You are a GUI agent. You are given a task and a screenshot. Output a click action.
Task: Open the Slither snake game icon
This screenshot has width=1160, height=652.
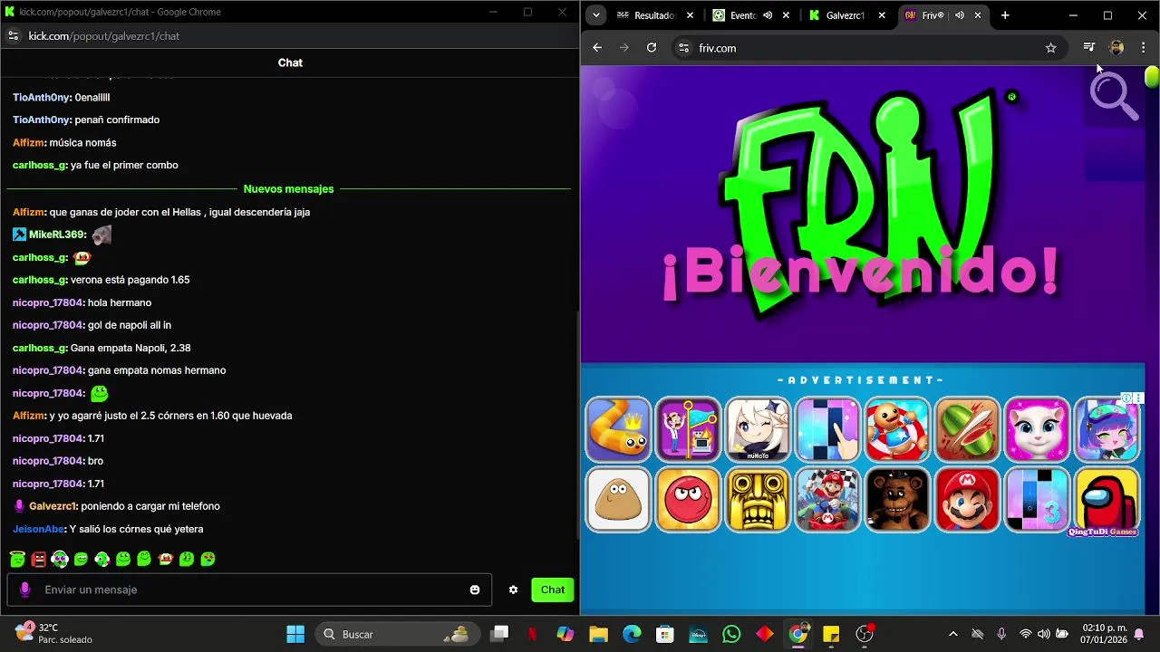618,429
